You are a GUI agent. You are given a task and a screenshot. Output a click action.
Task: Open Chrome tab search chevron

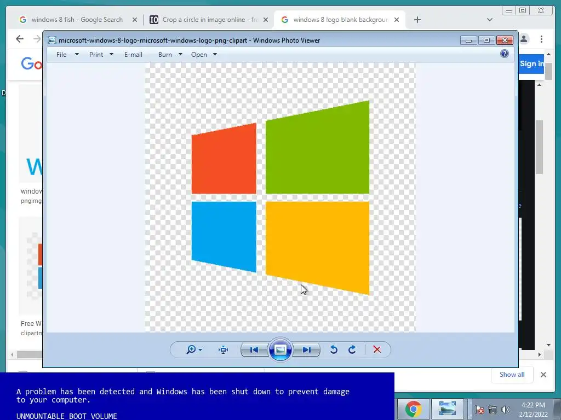490,20
